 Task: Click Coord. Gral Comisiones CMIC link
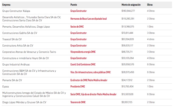83,65
